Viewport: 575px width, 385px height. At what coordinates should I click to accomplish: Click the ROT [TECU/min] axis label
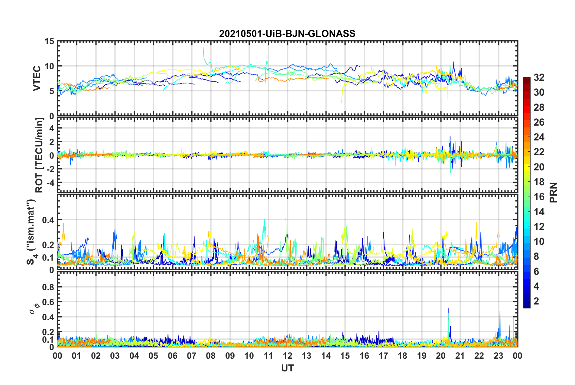tap(39, 155)
